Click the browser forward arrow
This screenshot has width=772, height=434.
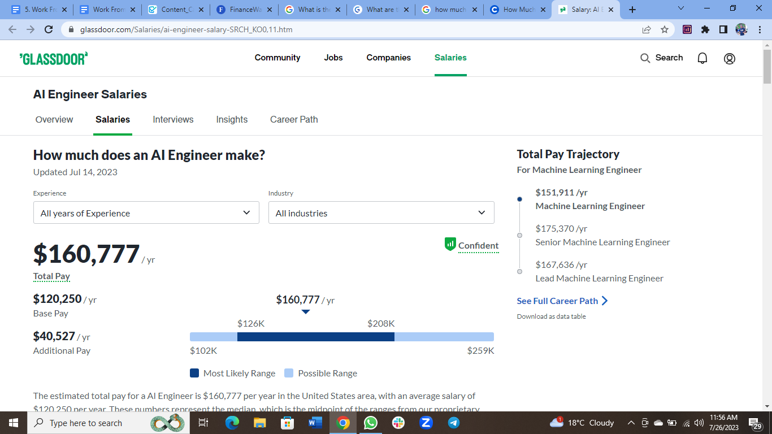[x=31, y=29]
